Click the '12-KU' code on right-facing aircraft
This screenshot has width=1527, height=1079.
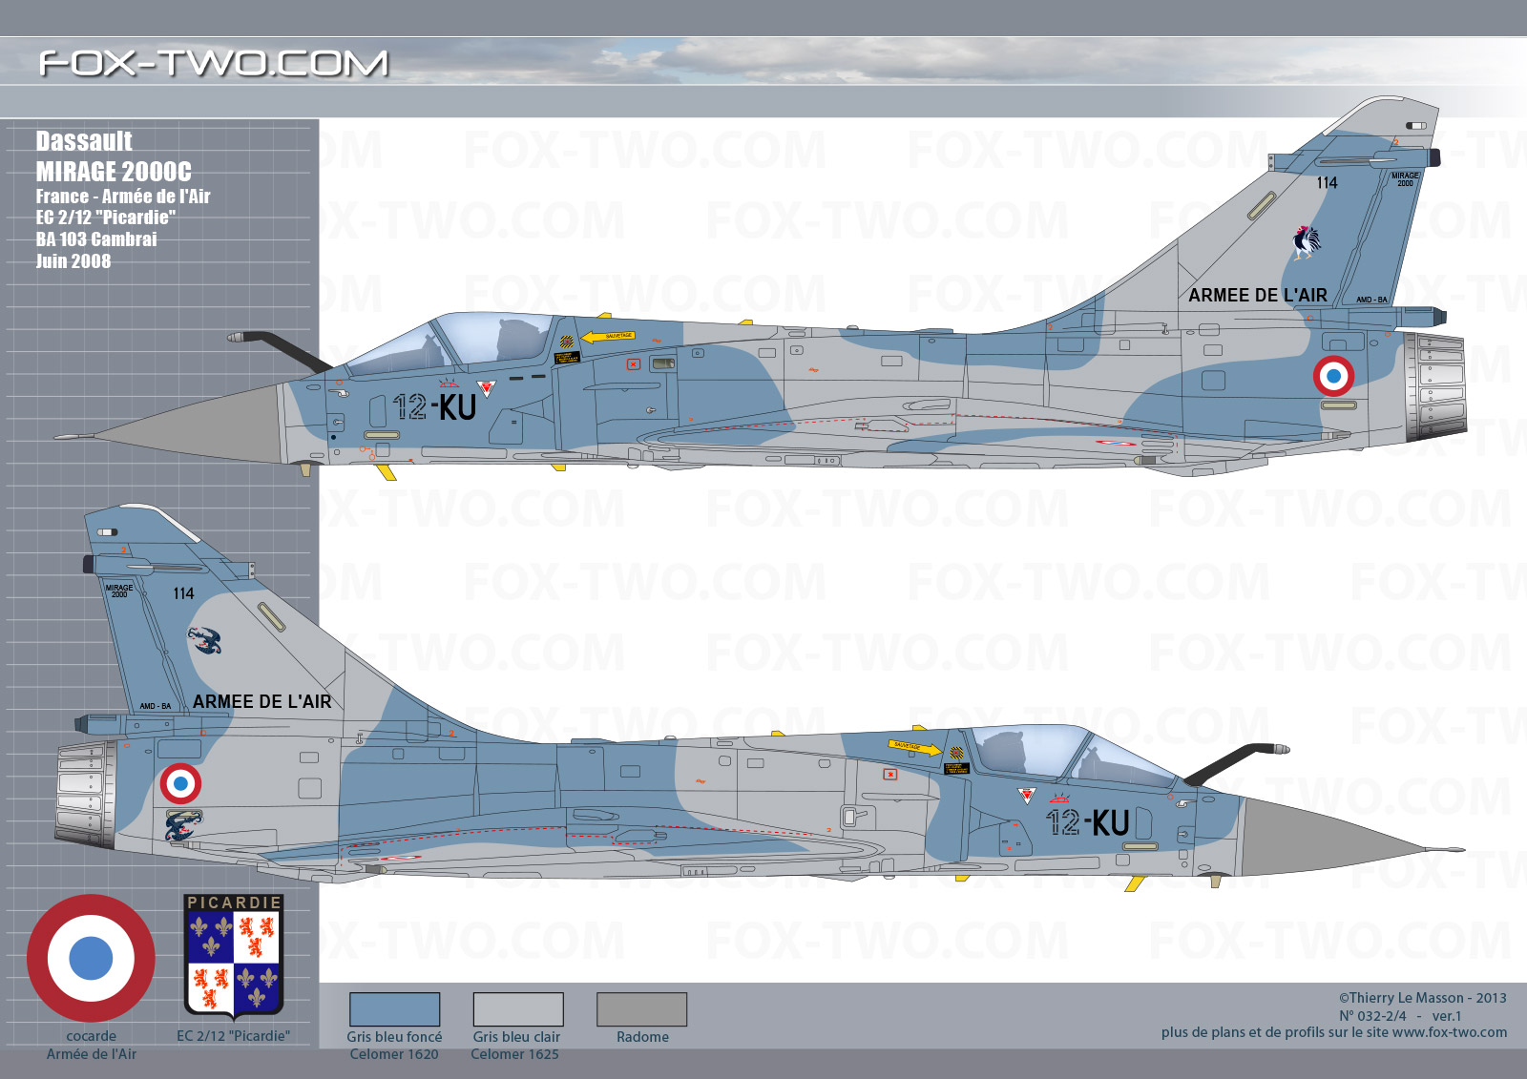tap(1087, 822)
